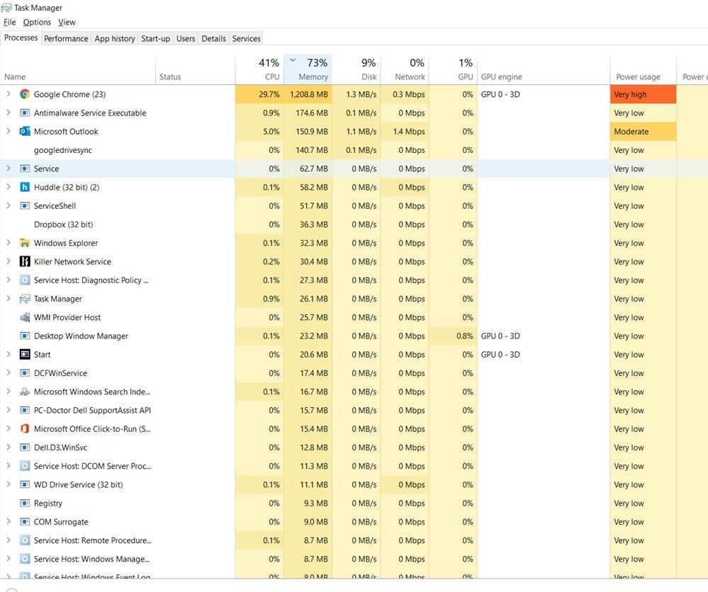The width and height of the screenshot is (708, 592).
Task: Click the Microsoft Outlook icon
Action: click(25, 131)
